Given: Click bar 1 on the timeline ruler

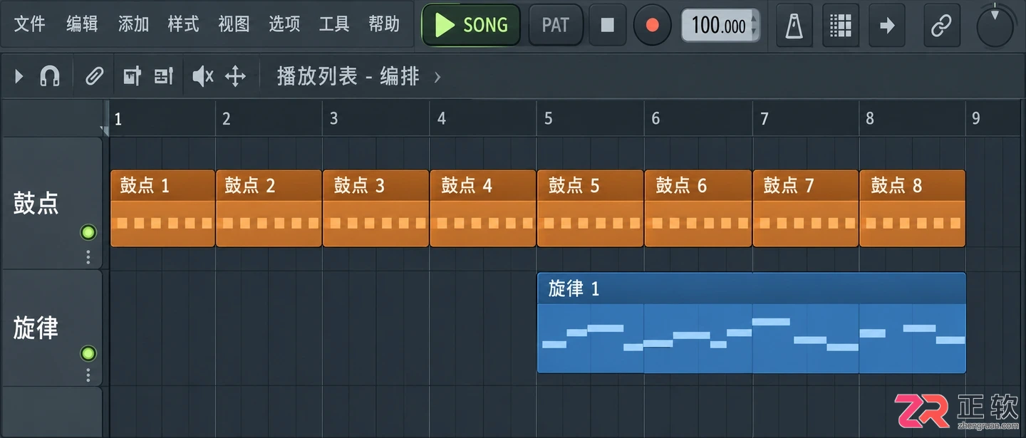Looking at the screenshot, I should click(x=118, y=119).
